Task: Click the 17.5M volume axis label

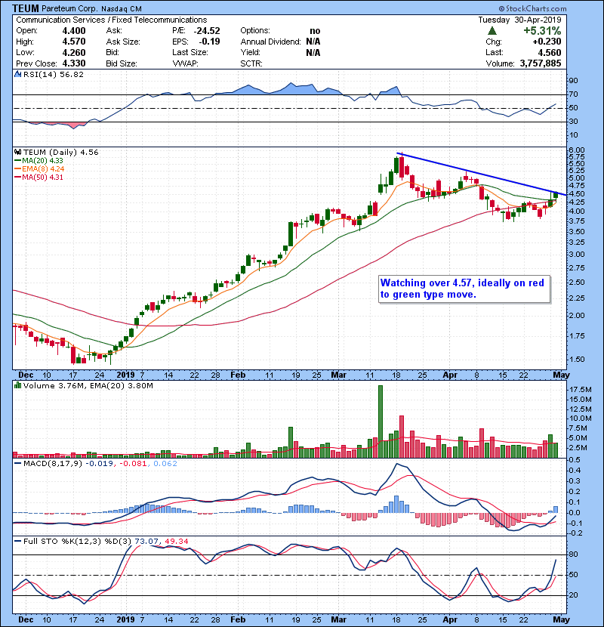Action: [x=581, y=390]
